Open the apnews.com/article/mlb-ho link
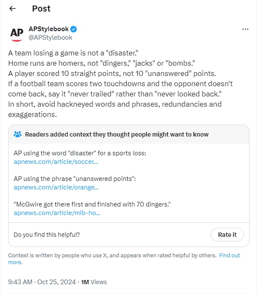 (x=57, y=212)
